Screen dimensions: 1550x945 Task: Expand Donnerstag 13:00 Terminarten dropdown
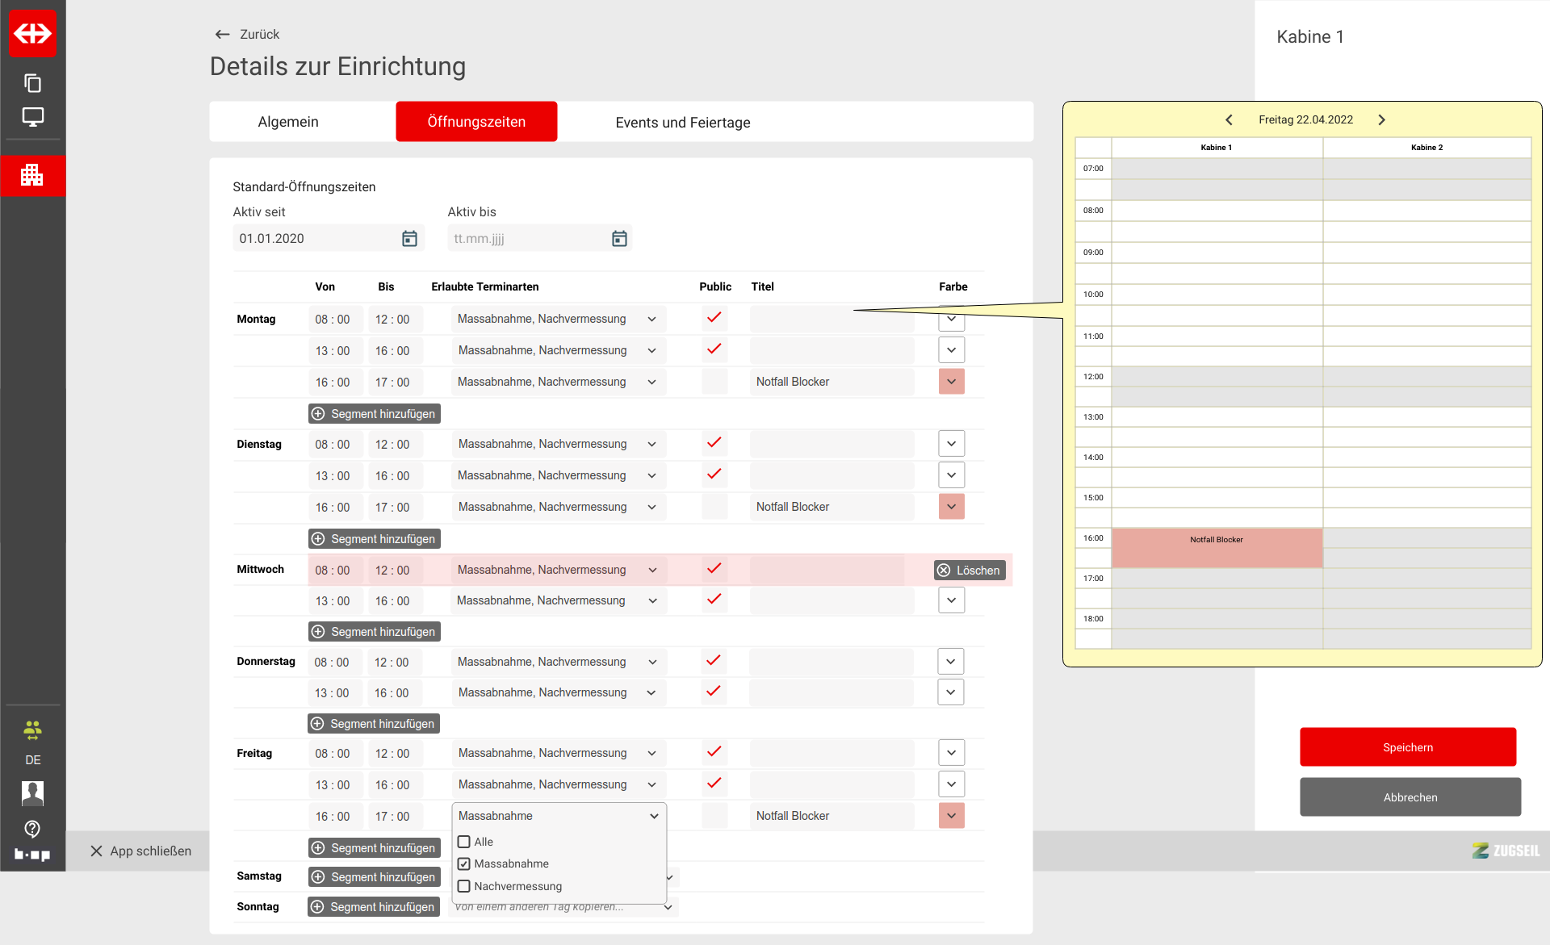[651, 692]
